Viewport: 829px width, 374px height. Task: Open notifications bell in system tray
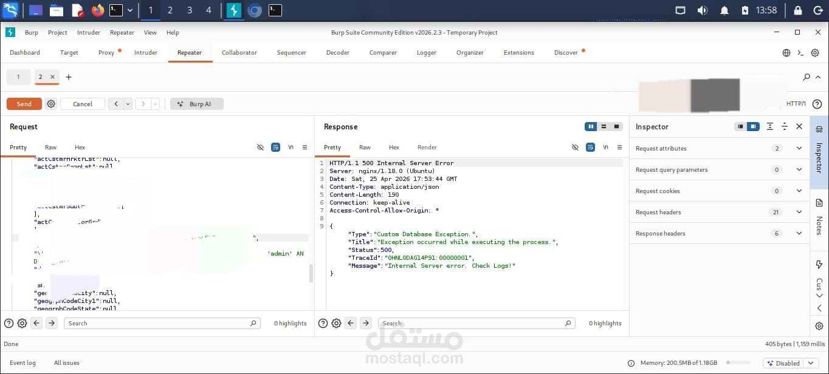coord(724,10)
